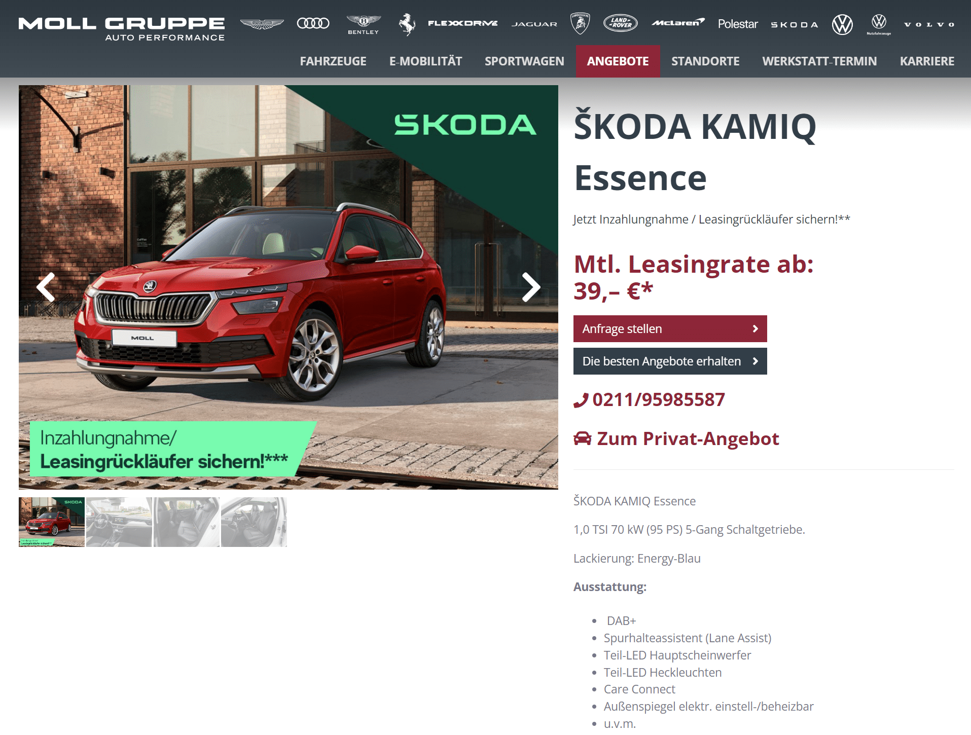Click the Anfrage stellen button
The width and height of the screenshot is (971, 735).
670,329
